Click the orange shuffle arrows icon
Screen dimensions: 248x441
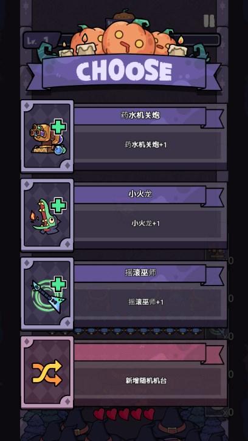tap(47, 372)
